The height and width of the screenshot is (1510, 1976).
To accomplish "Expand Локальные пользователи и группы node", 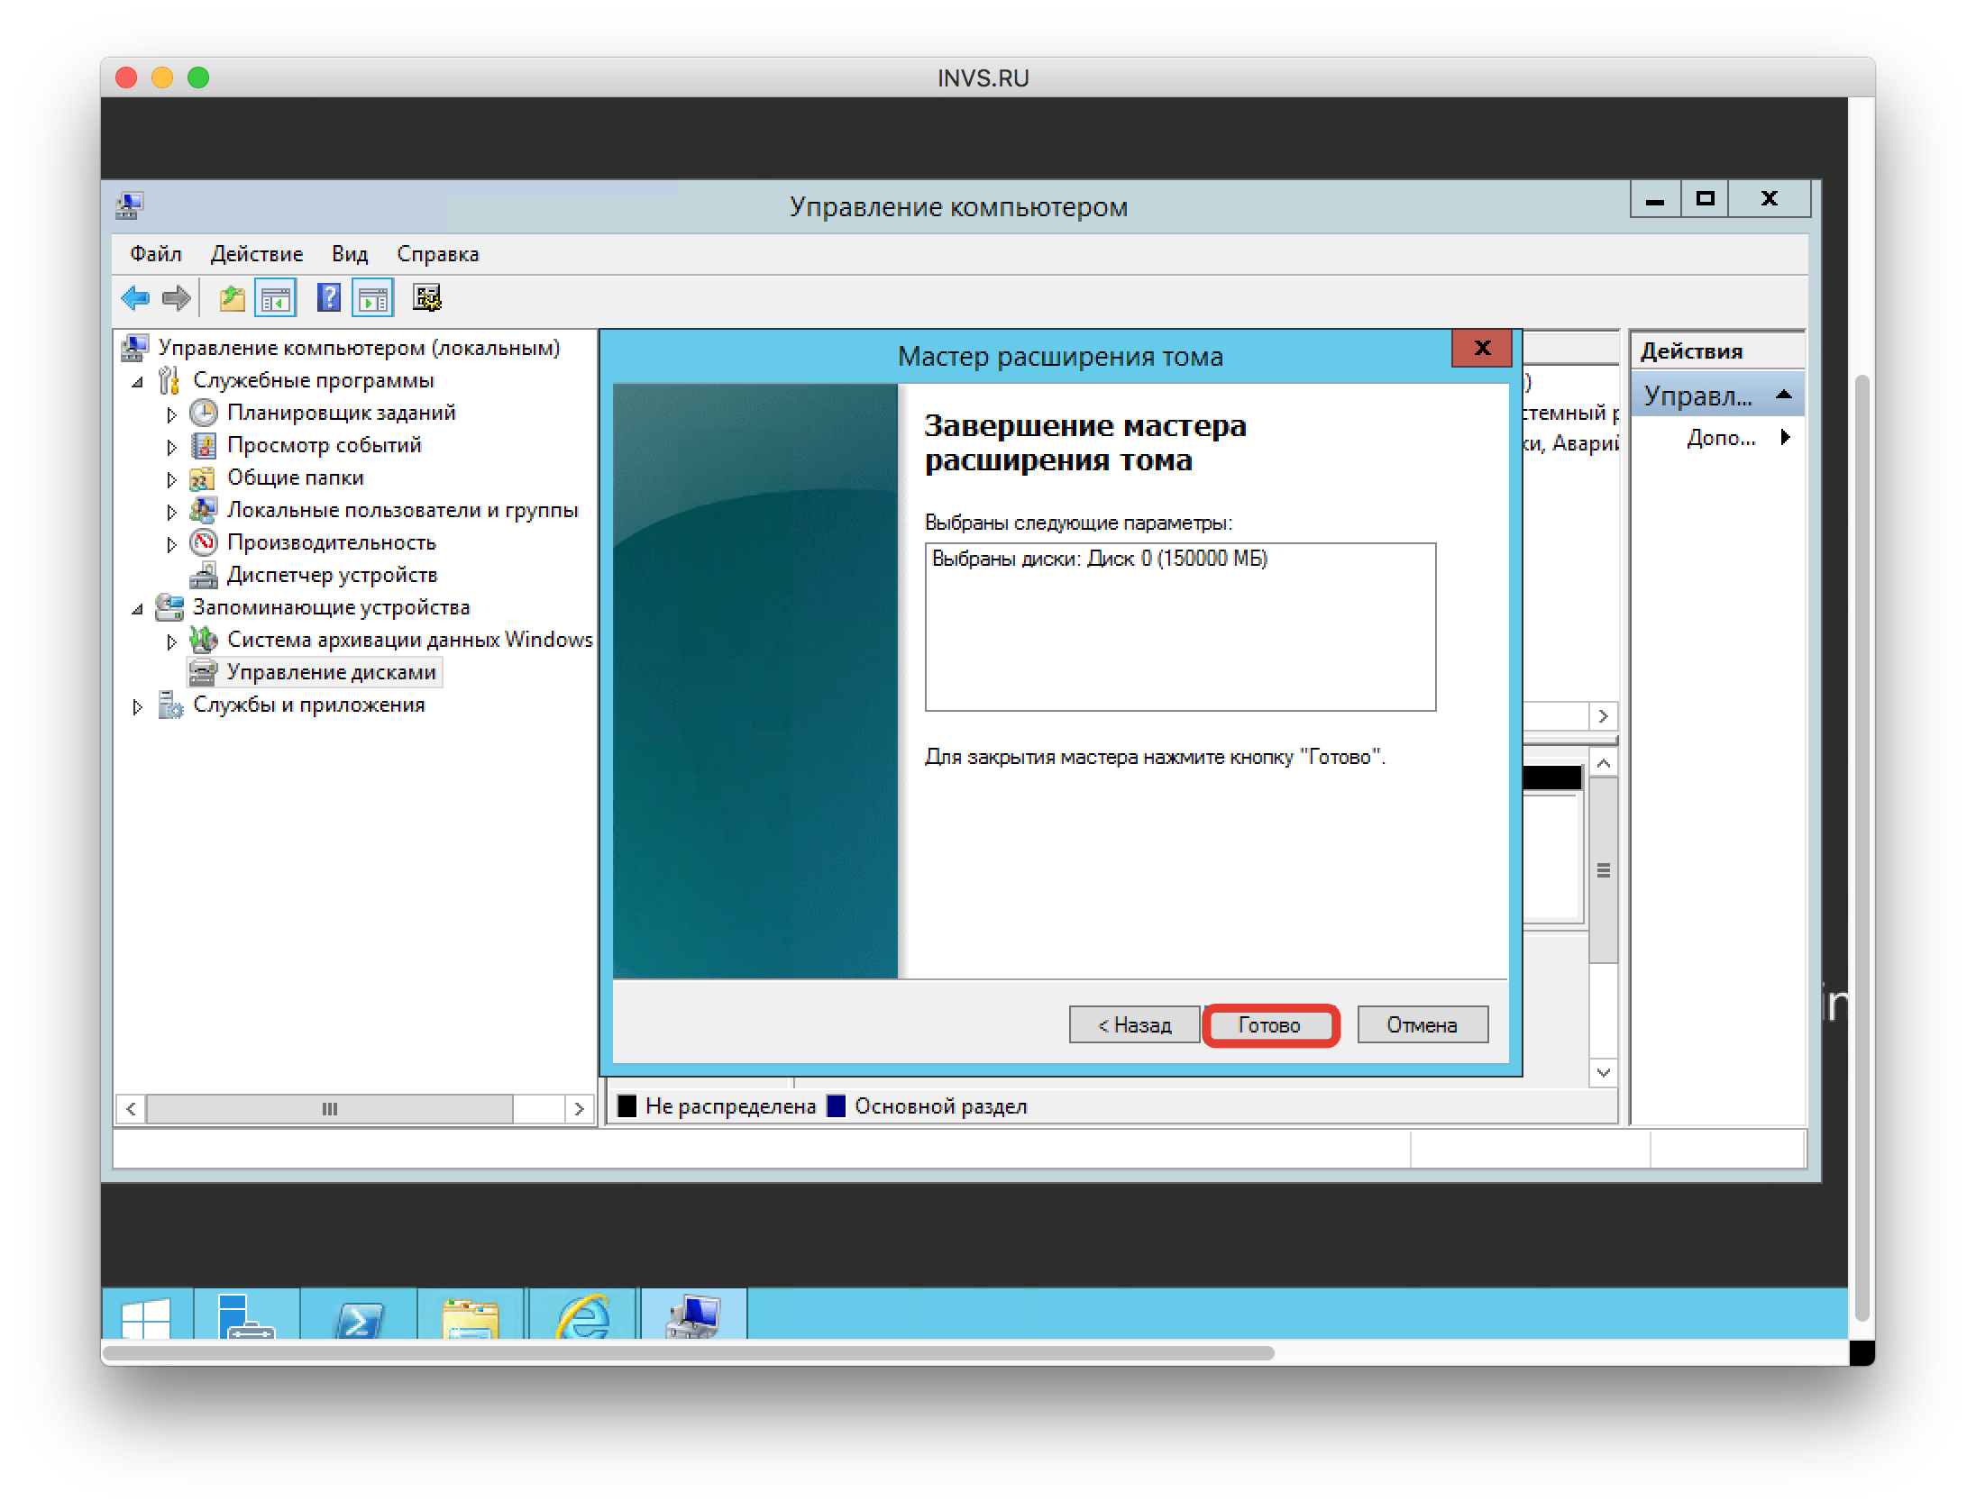I will [x=171, y=512].
